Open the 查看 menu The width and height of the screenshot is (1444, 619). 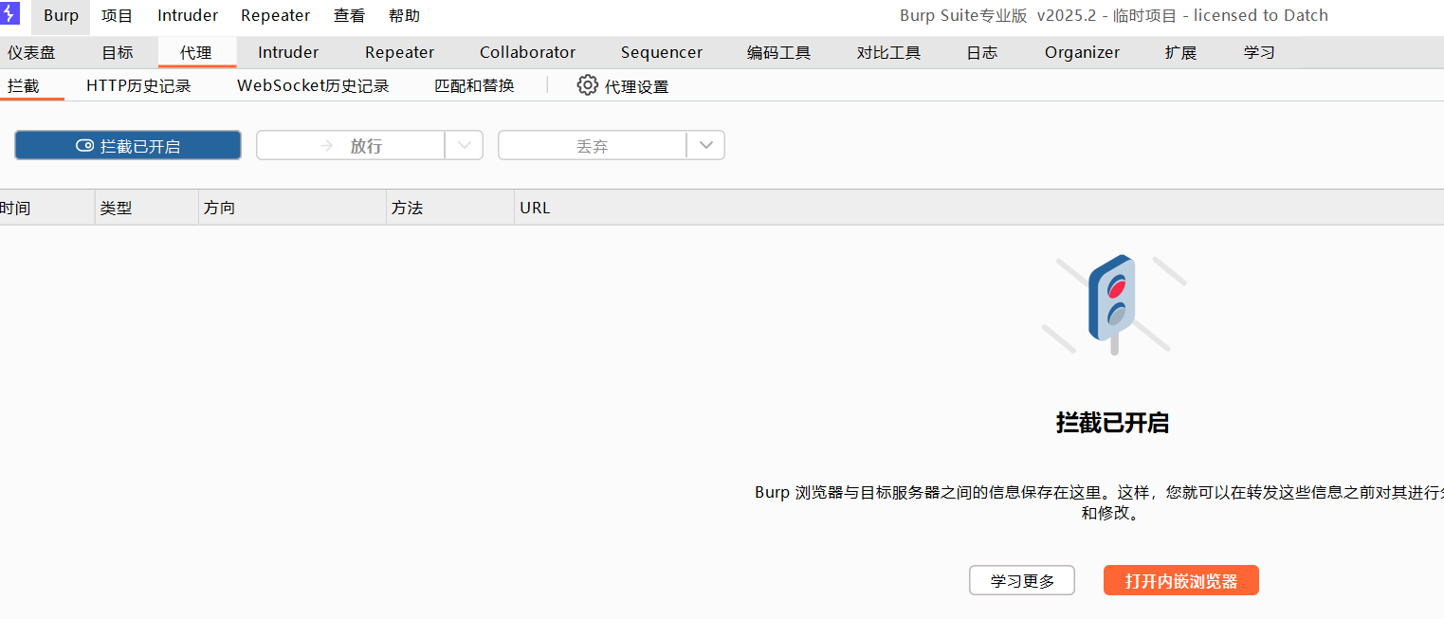349,16
